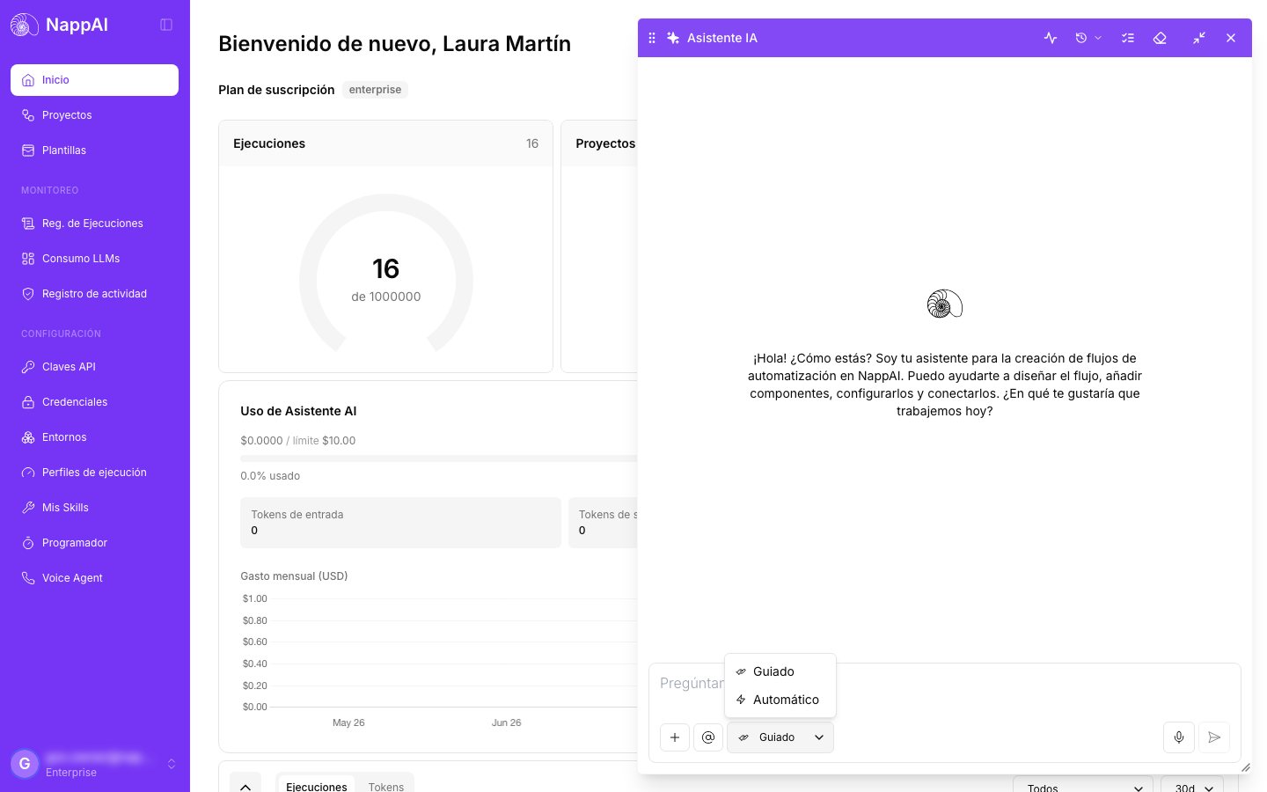Open Registro de actividad

[x=94, y=294]
